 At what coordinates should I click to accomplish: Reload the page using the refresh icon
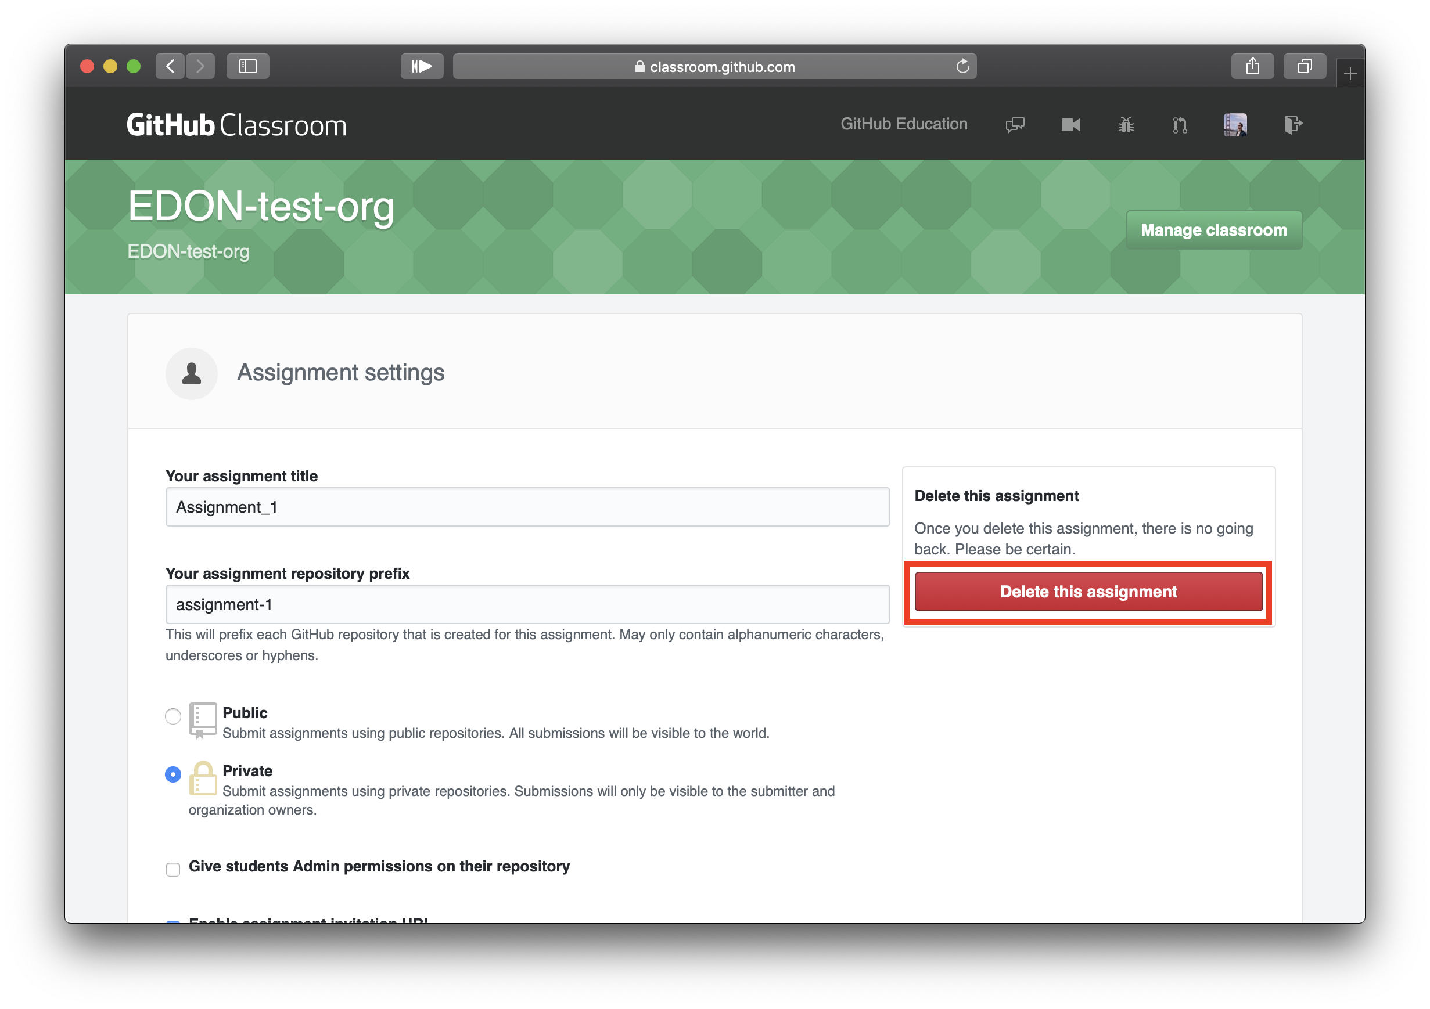coord(963,66)
